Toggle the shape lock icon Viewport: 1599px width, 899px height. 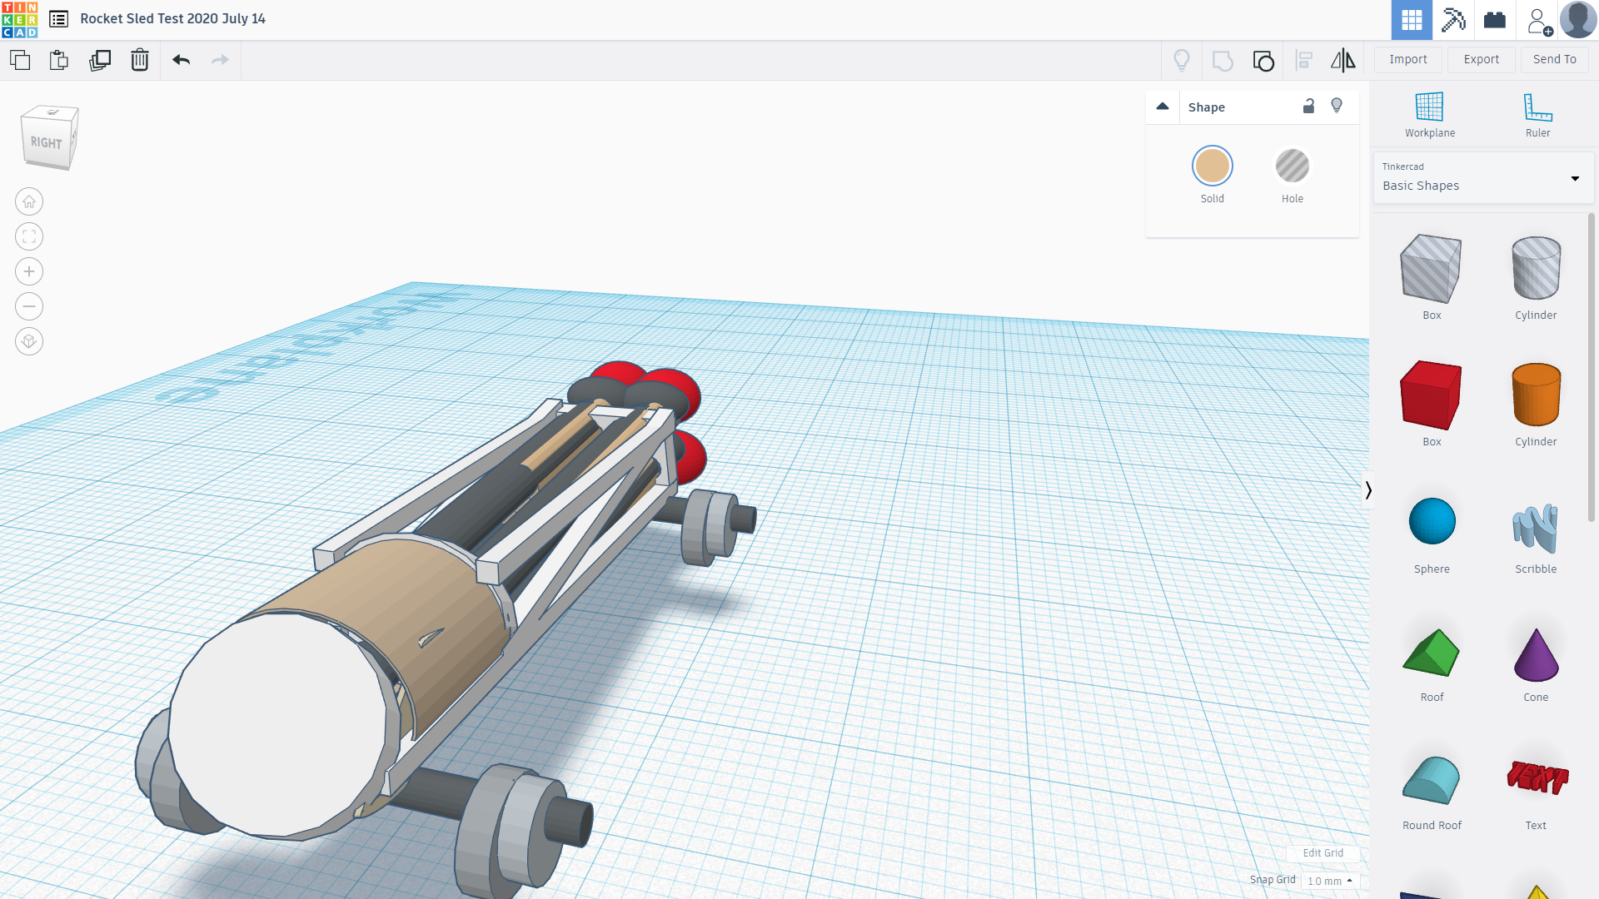tap(1308, 106)
